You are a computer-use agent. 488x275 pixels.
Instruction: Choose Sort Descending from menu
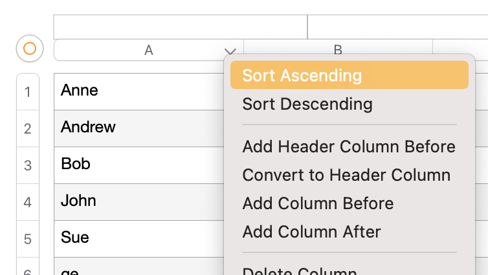(307, 104)
